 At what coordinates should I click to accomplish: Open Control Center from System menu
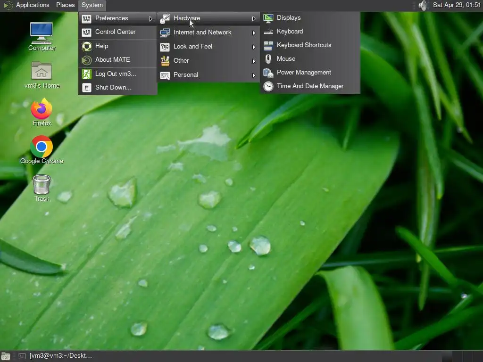[x=117, y=32]
